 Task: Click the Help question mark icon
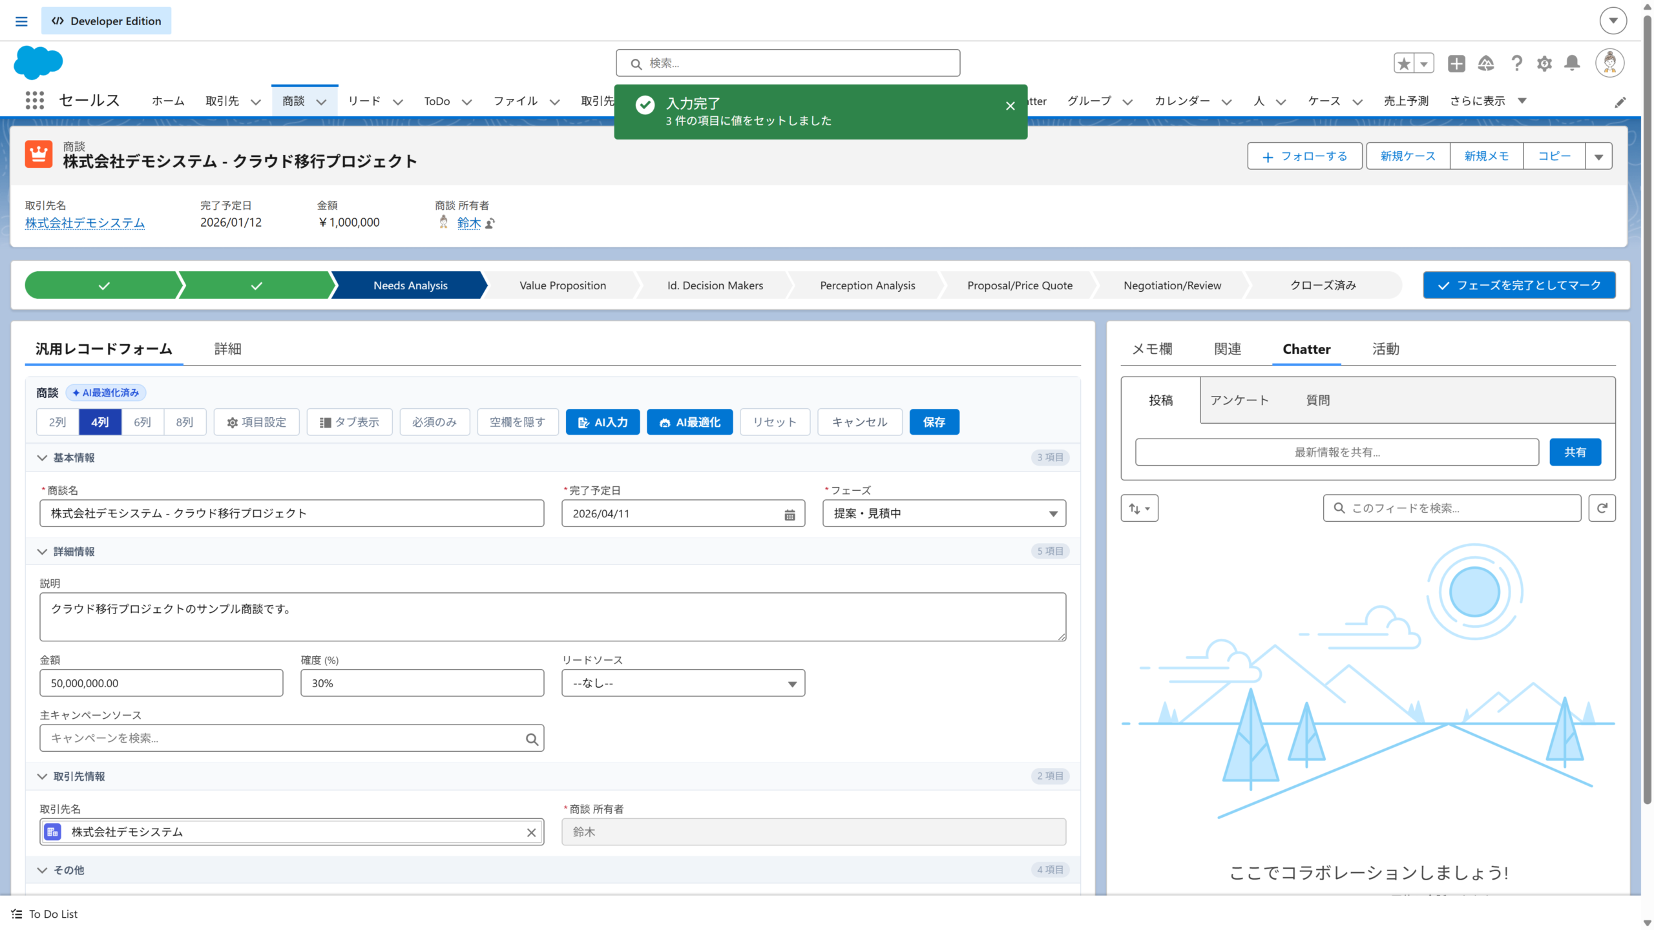pyautogui.click(x=1516, y=63)
